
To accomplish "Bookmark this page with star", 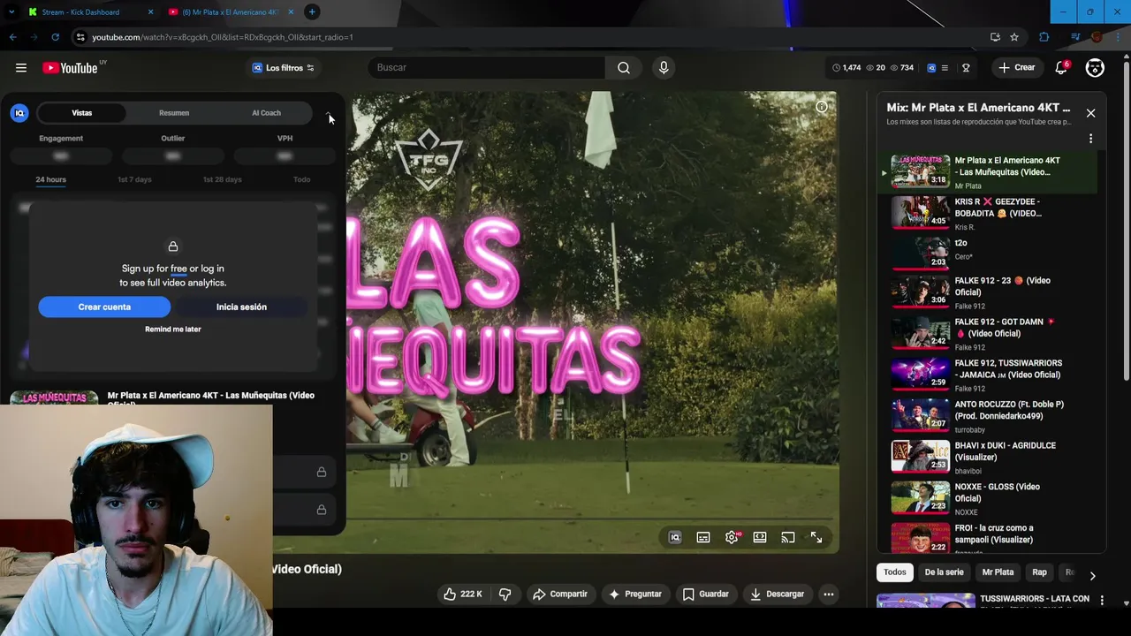I will (1014, 37).
